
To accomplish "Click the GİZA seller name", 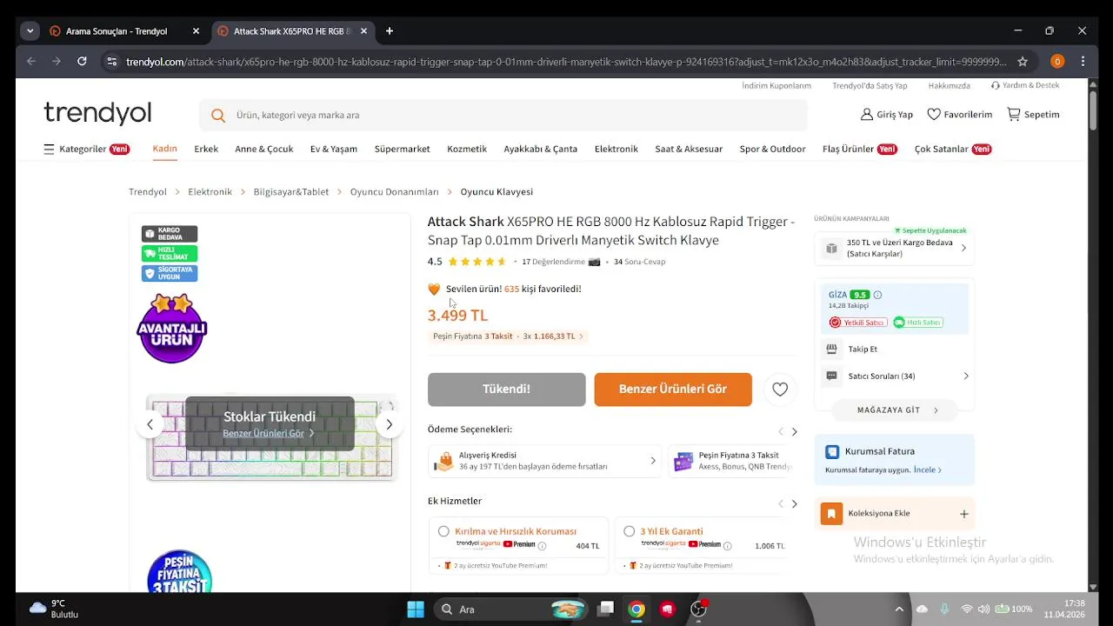I will 837,295.
